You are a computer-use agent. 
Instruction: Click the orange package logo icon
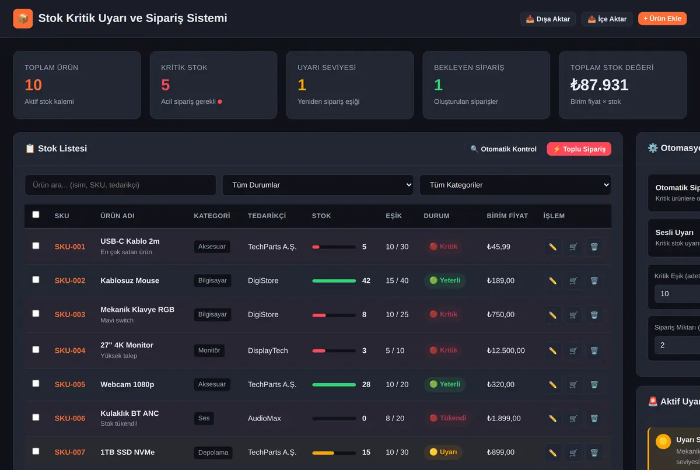(23, 19)
